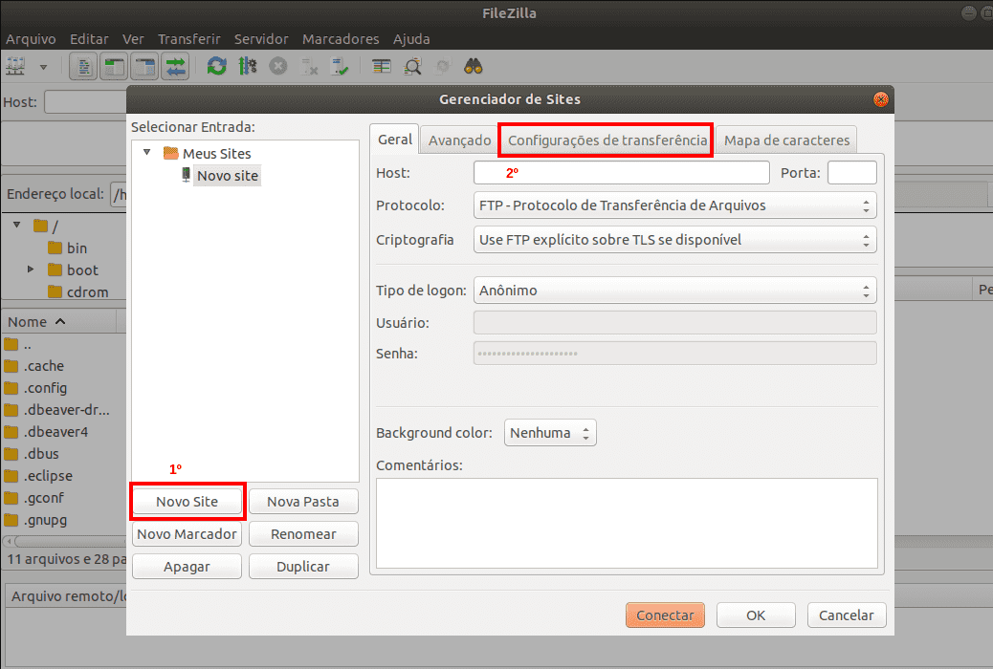The width and height of the screenshot is (993, 669).
Task: Click the Porta input field
Action: (851, 172)
